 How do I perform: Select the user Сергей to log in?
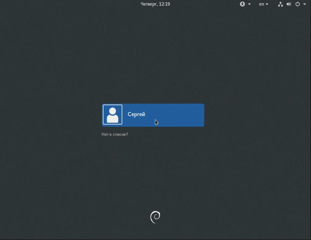[x=153, y=115]
